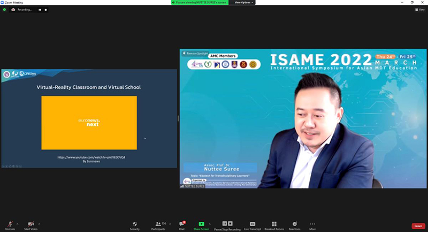Image resolution: width=428 pixels, height=232 pixels.
Task: Click Remove Spotlight on speaker video
Action: tap(195, 53)
